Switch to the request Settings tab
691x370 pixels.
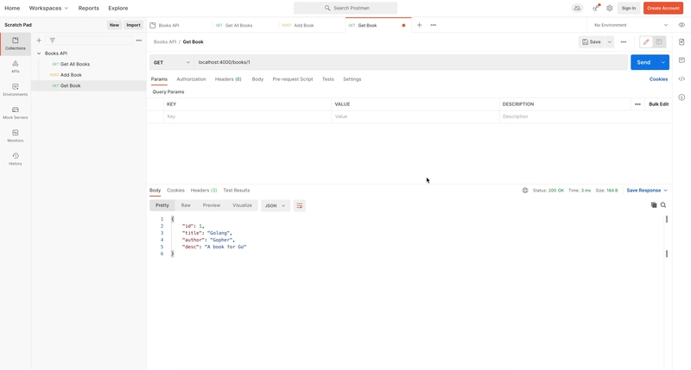click(352, 79)
